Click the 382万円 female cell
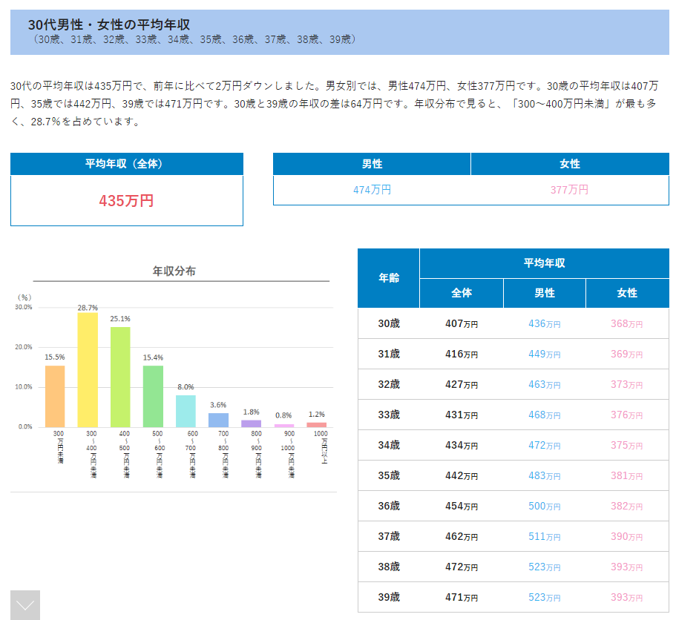676x620 pixels. 627,507
